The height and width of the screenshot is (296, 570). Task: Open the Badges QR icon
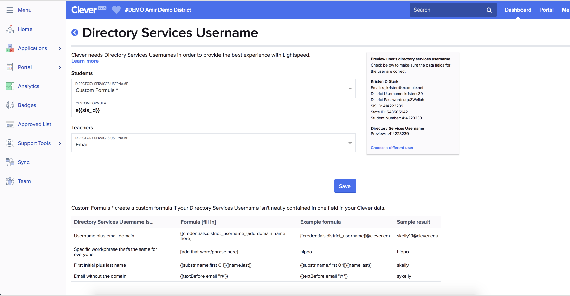point(10,105)
